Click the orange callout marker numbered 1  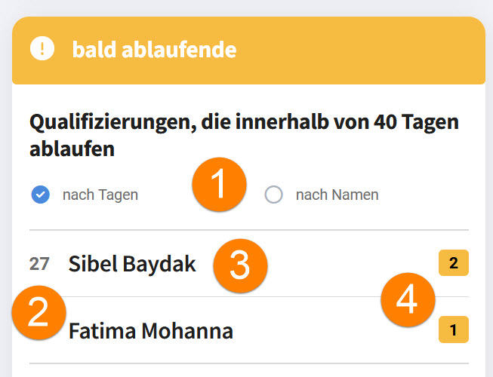pos(219,185)
